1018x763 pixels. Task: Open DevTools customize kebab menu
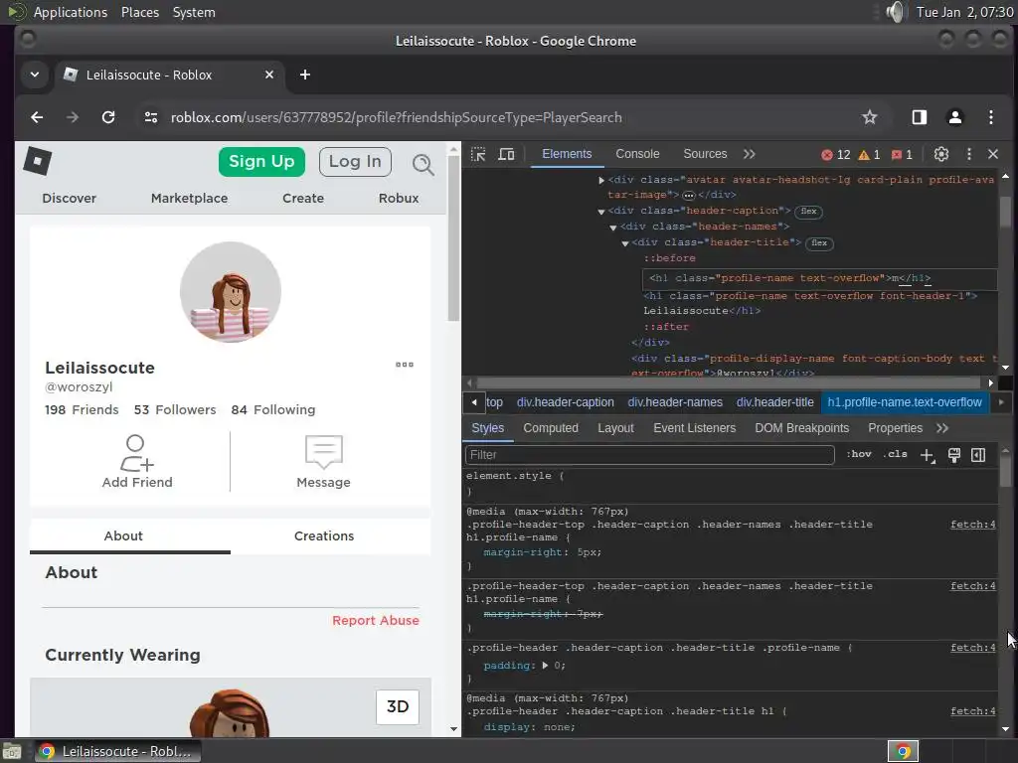pyautogui.click(x=968, y=154)
